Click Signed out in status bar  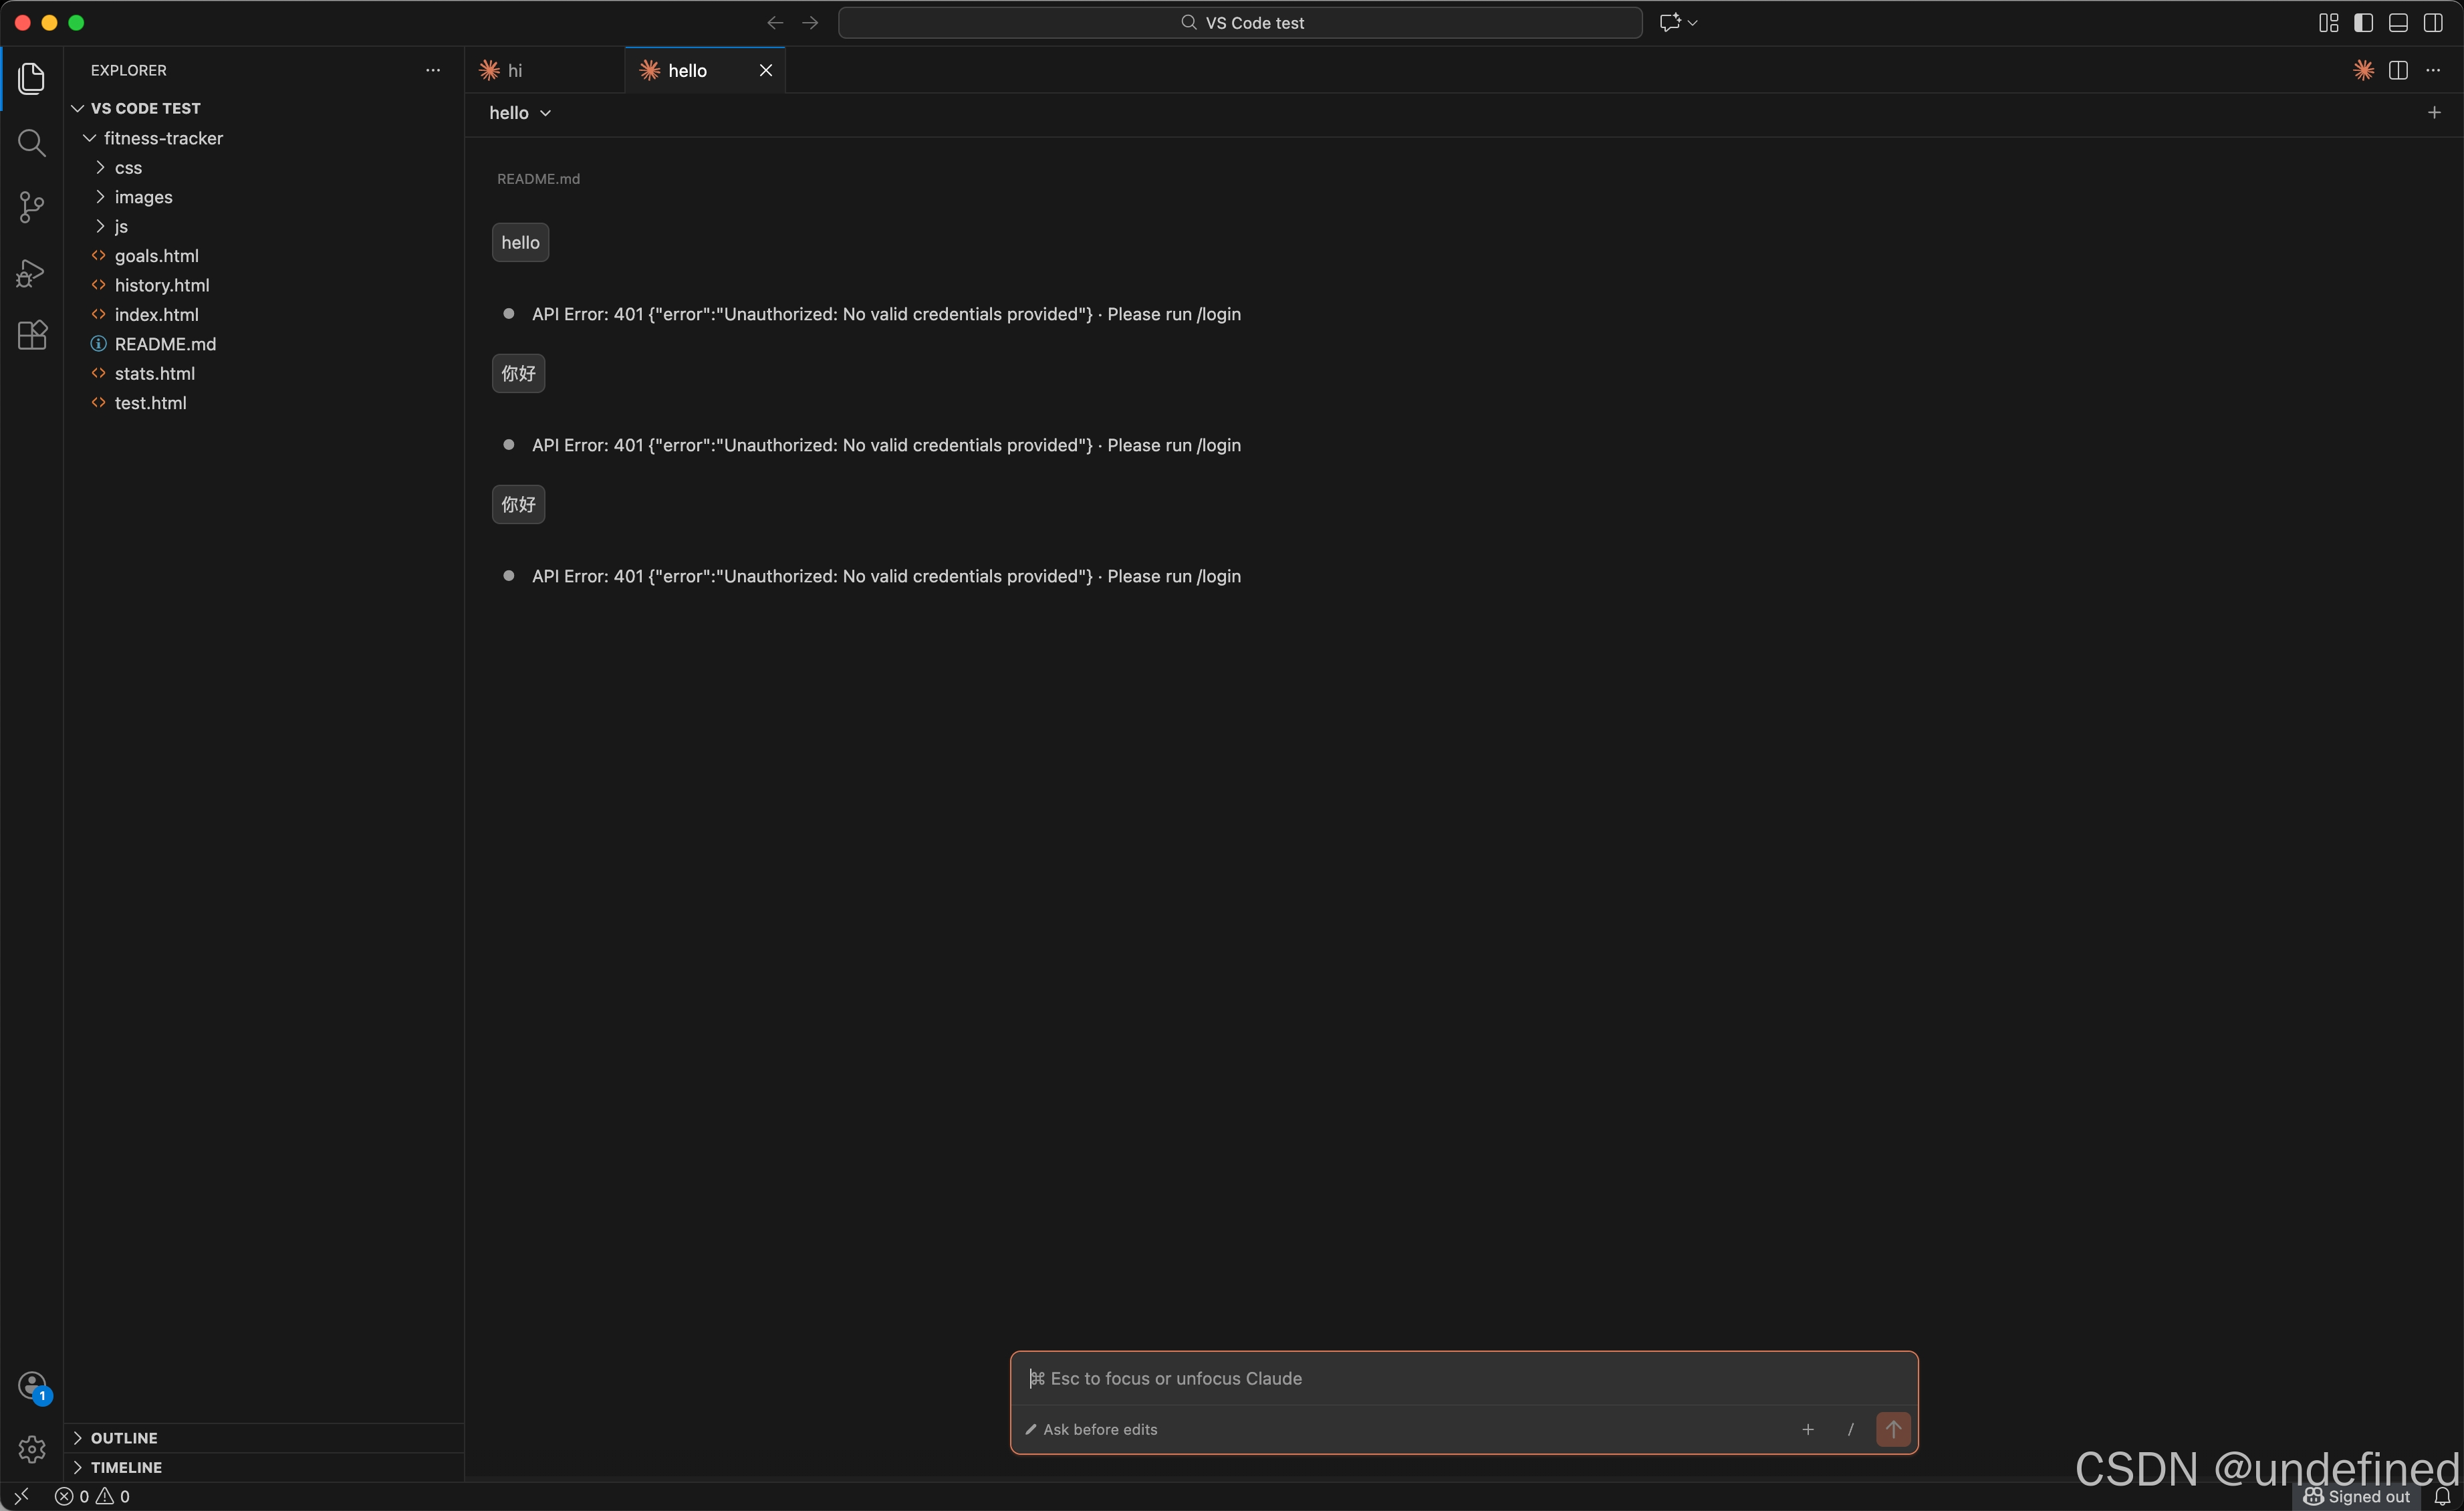pyautogui.click(x=2358, y=1497)
